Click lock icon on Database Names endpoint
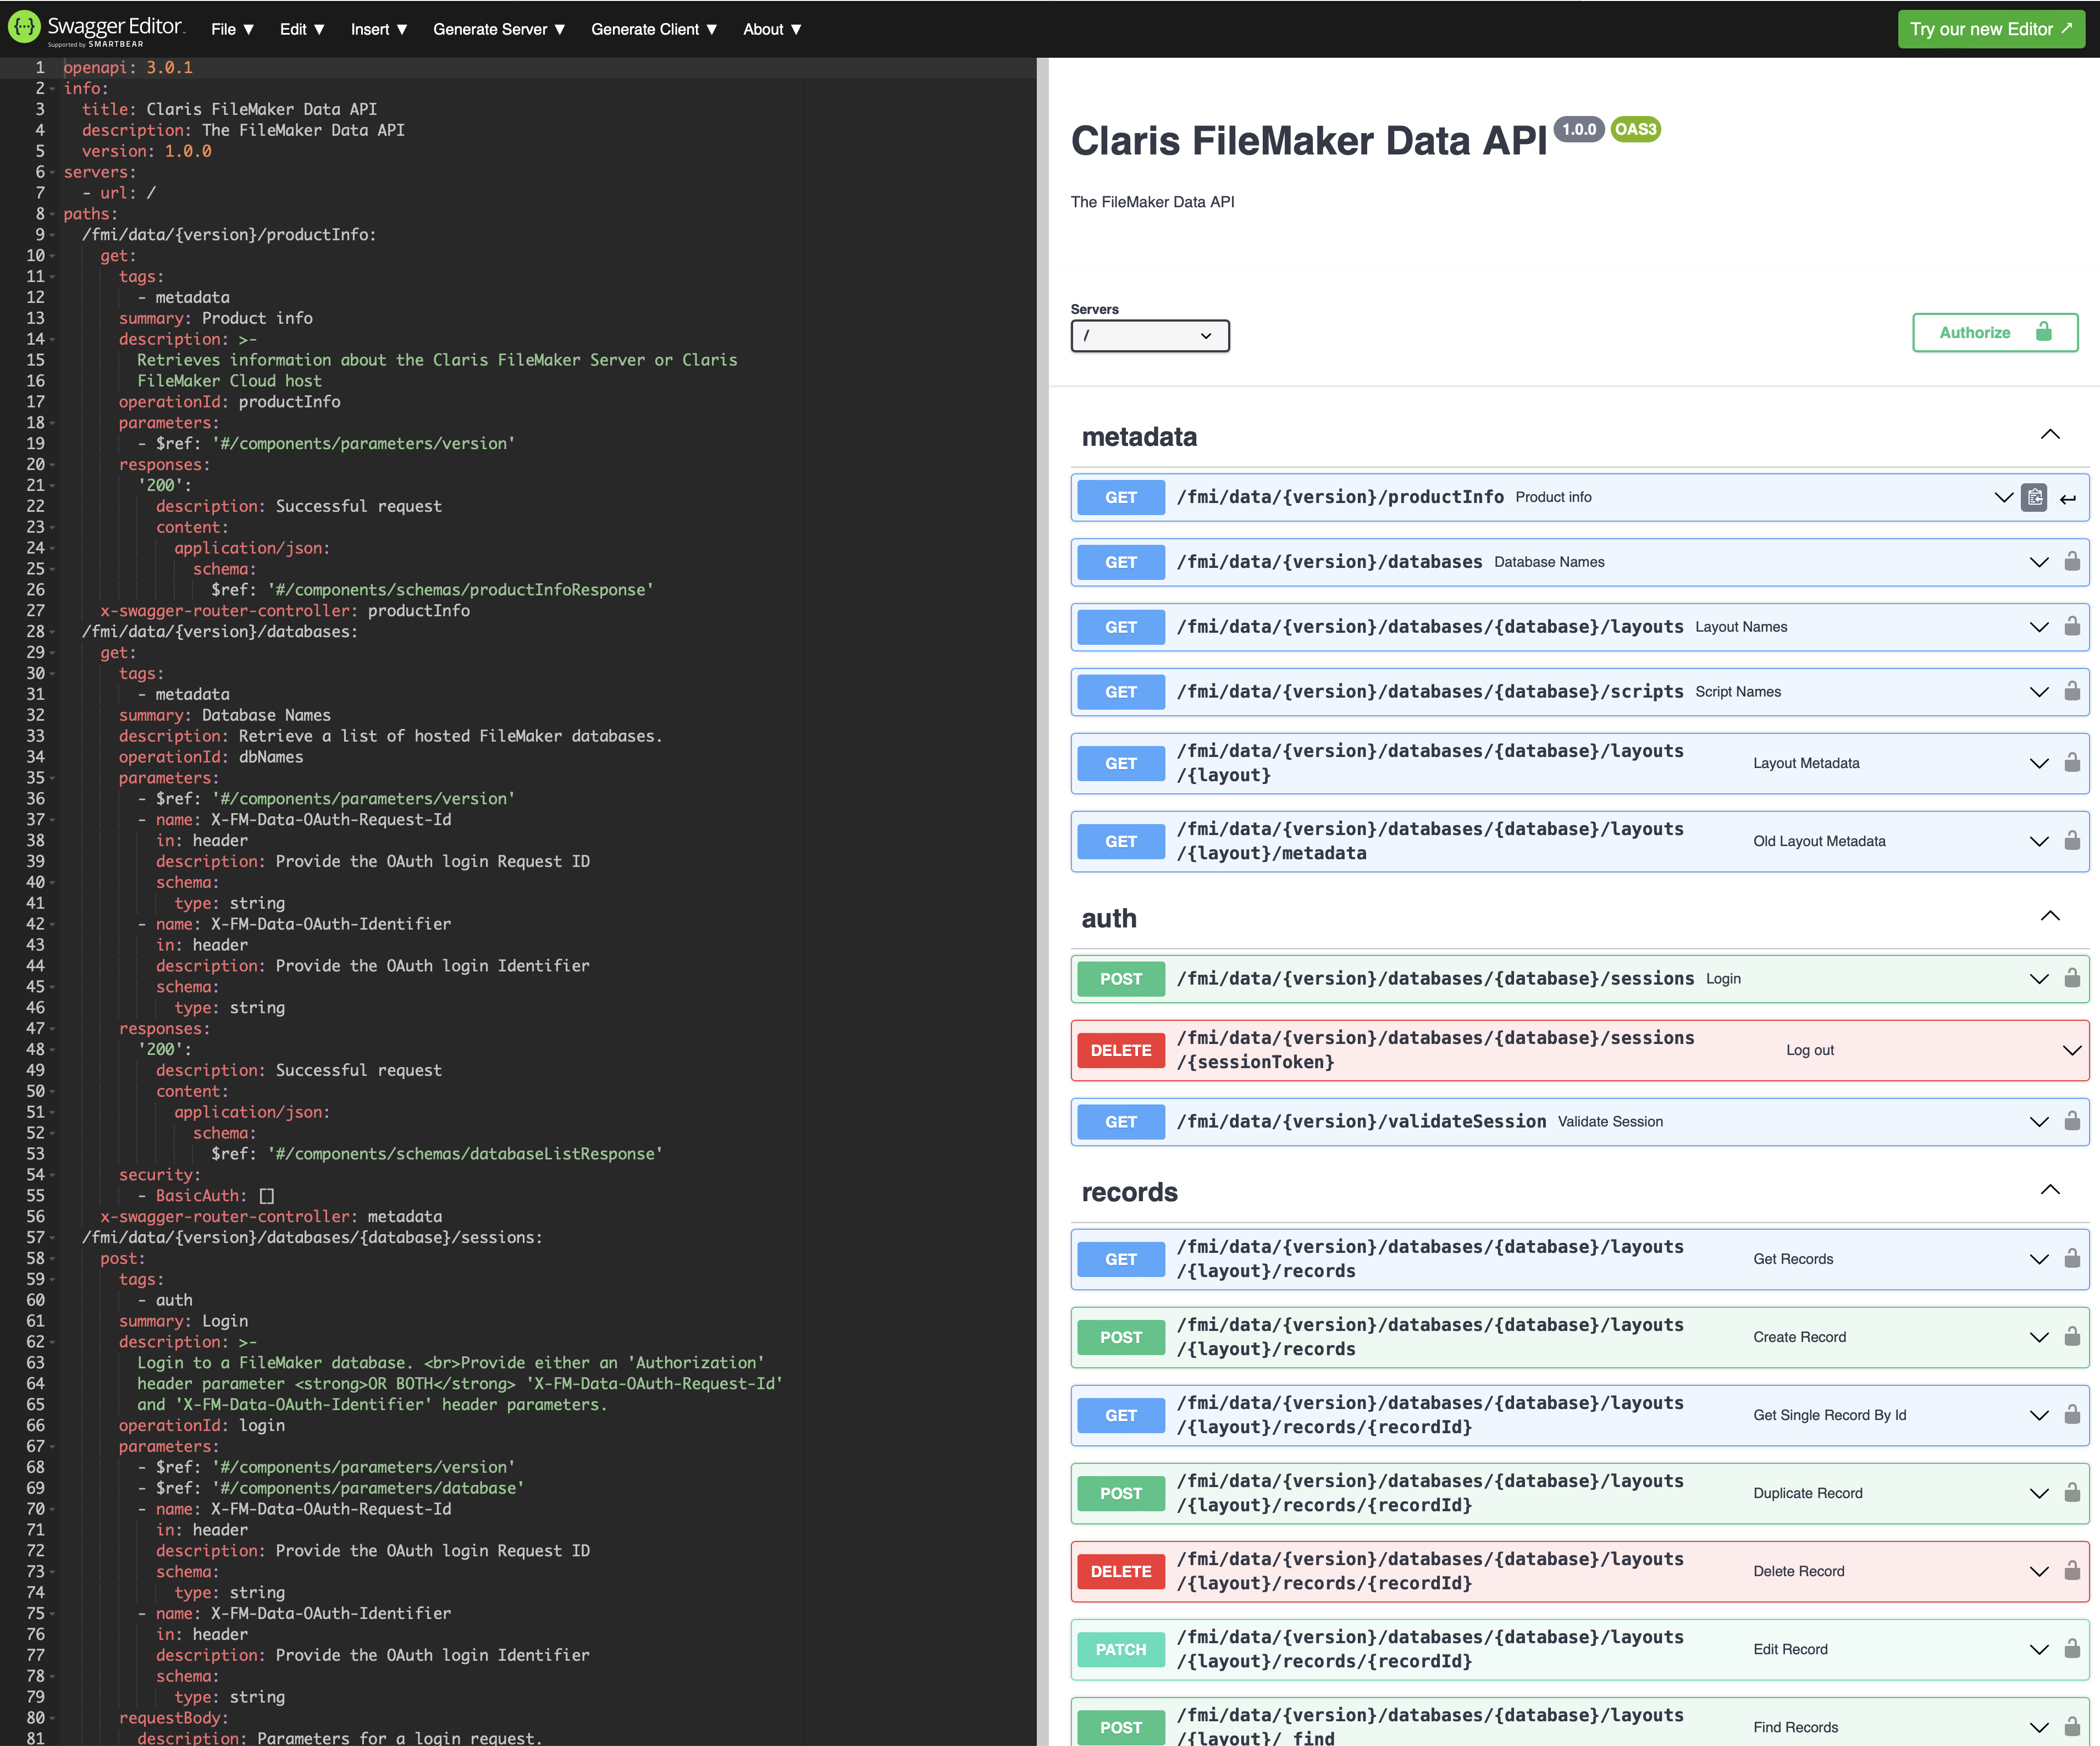 pos(2072,562)
